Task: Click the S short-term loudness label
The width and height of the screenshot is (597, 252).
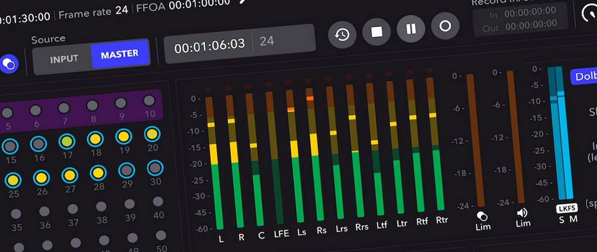Action: 561,220
